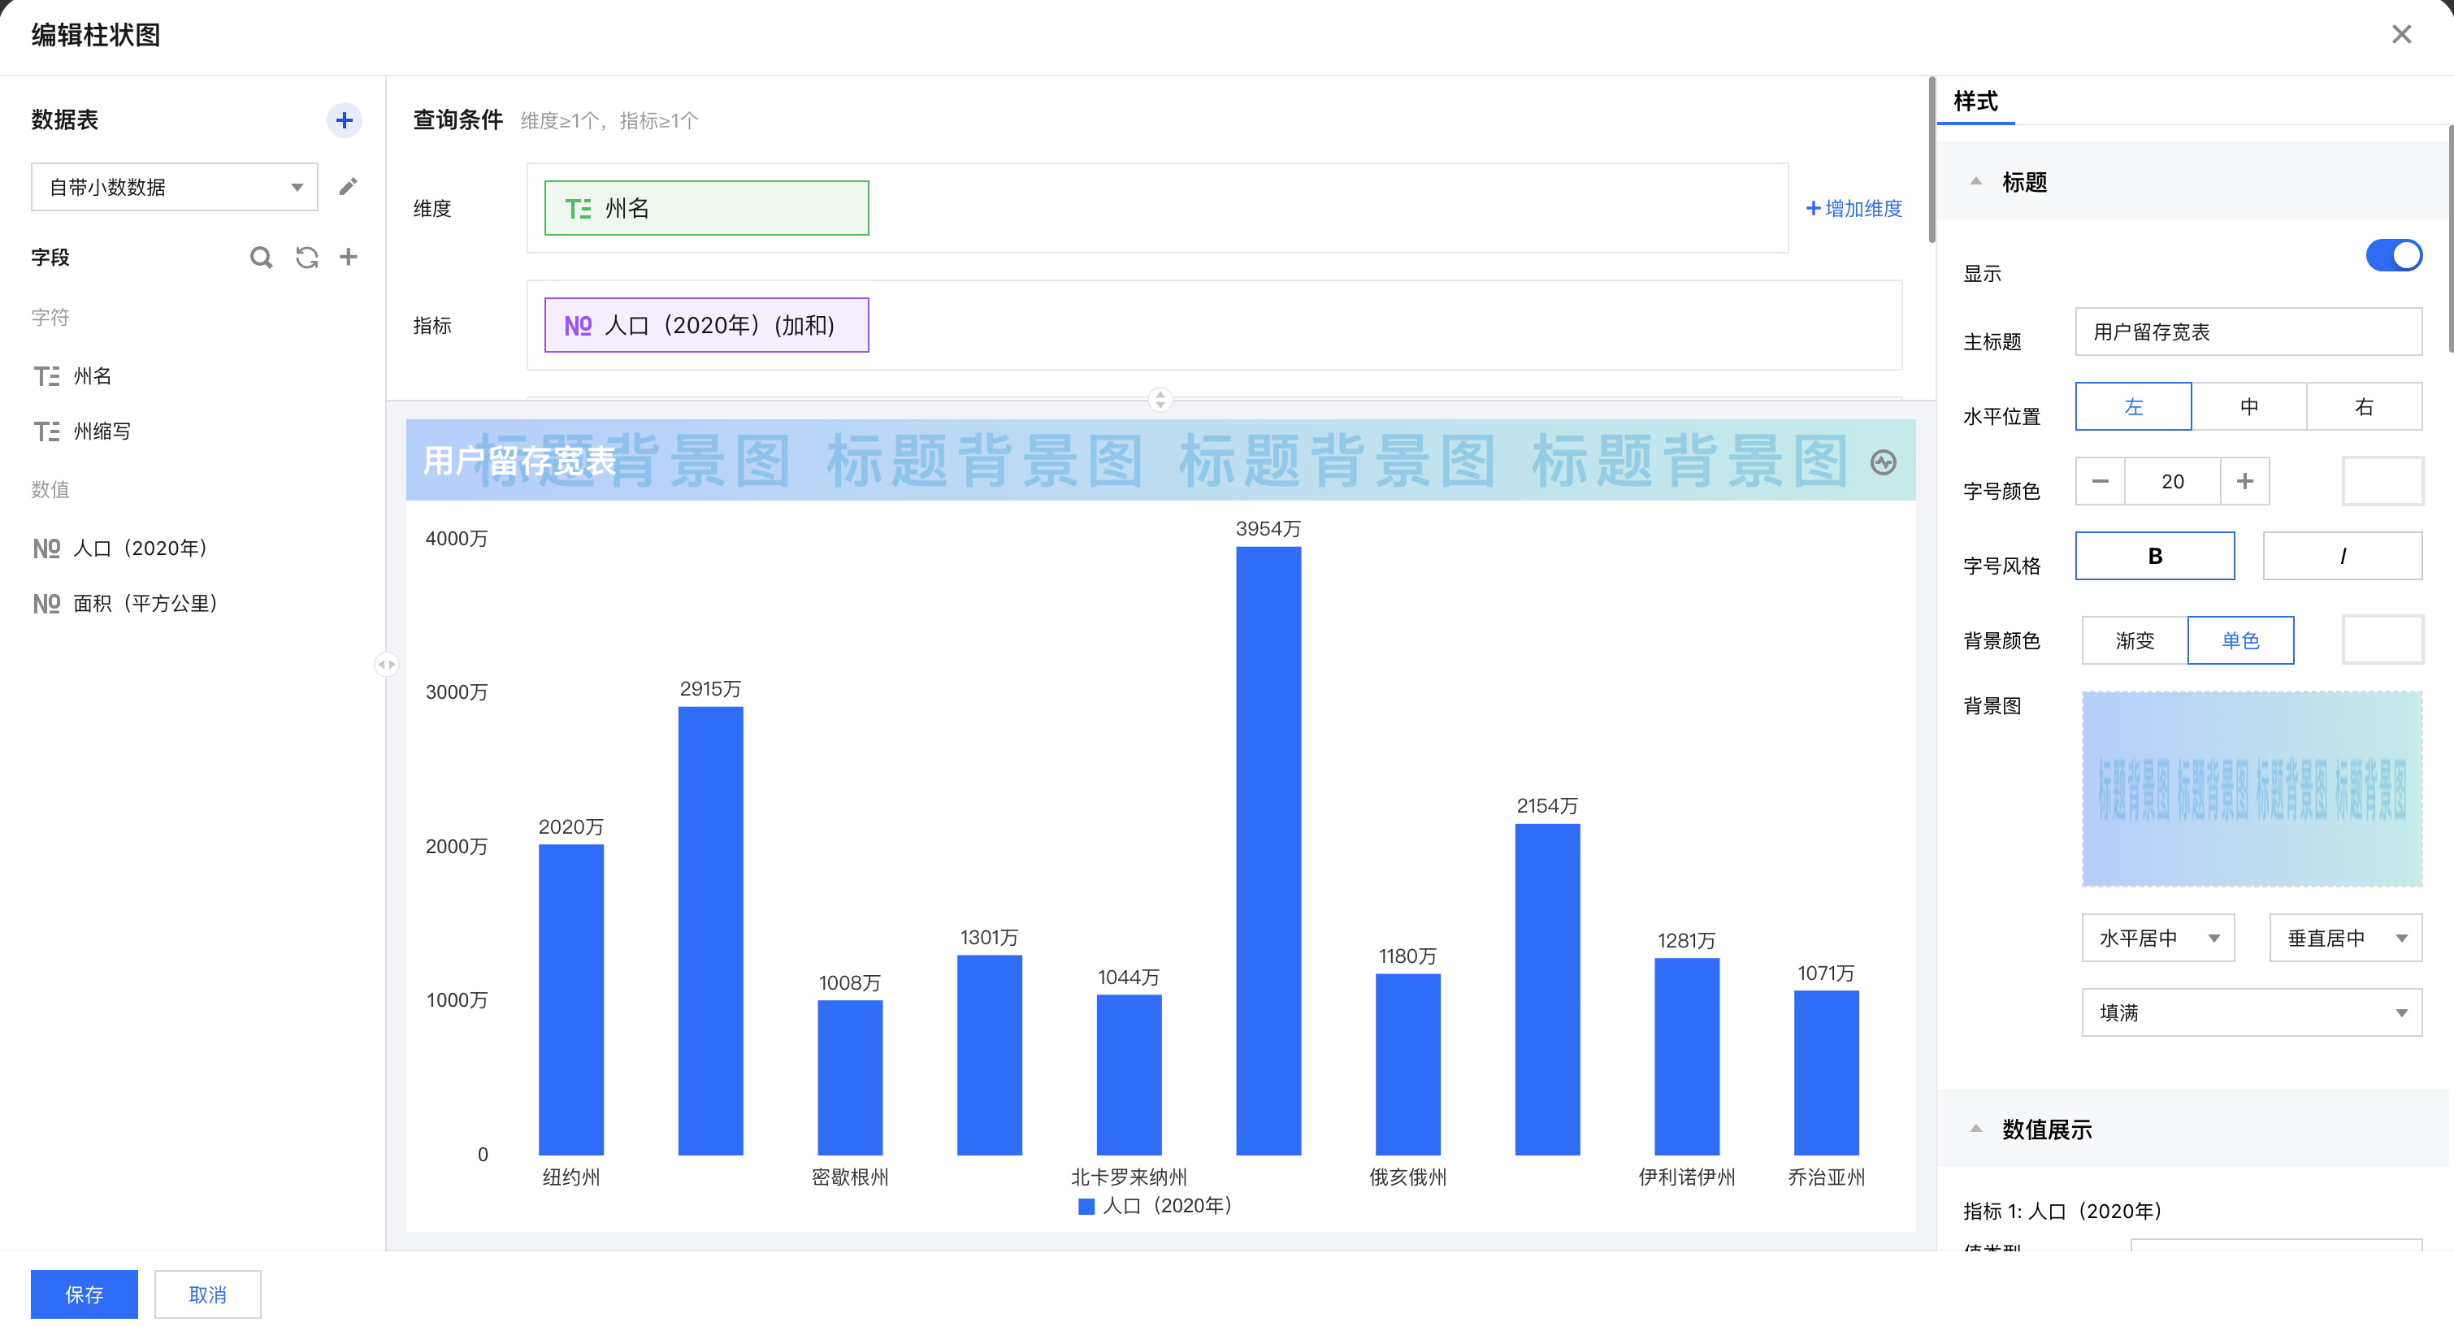Click the 增加维度 link

point(1854,209)
